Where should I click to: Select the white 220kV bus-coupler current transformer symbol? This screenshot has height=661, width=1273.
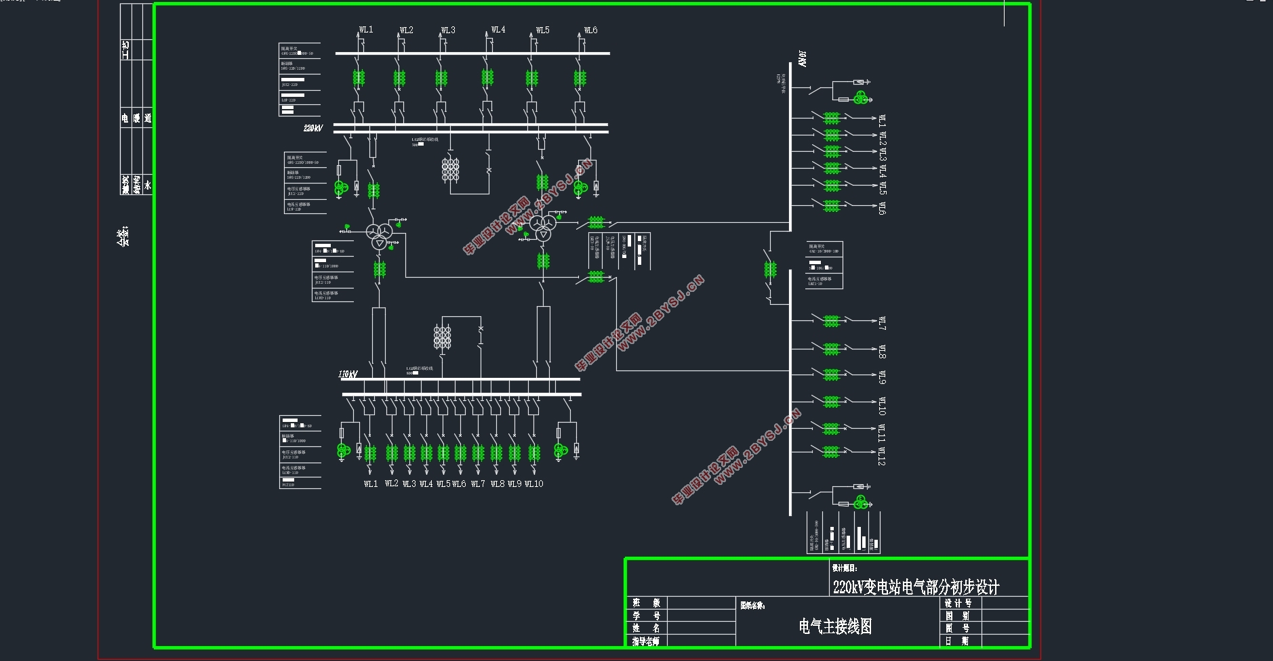pyautogui.click(x=450, y=169)
